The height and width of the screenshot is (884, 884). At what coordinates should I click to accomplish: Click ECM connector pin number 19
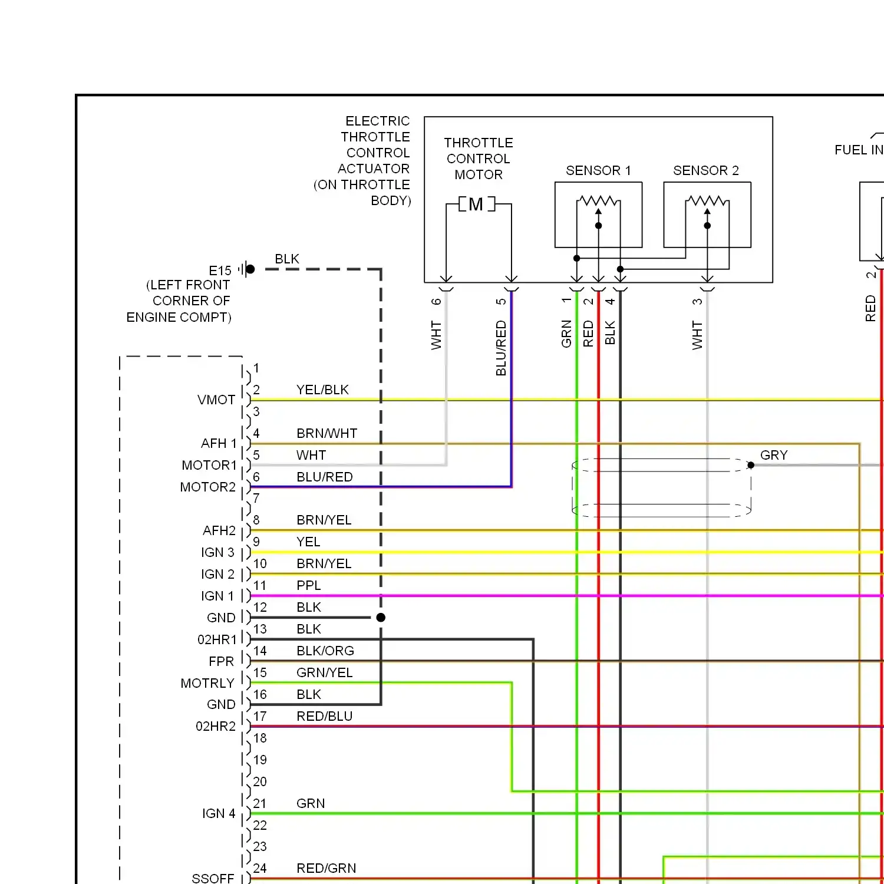[260, 760]
